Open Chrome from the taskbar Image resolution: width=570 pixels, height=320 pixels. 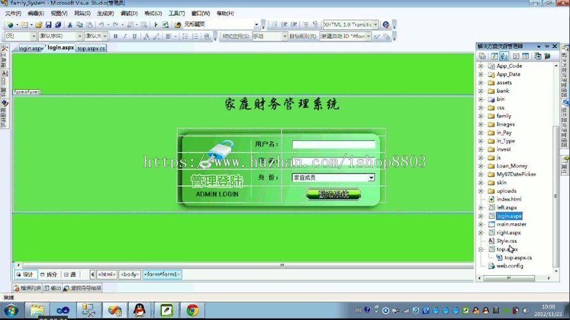click(193, 311)
